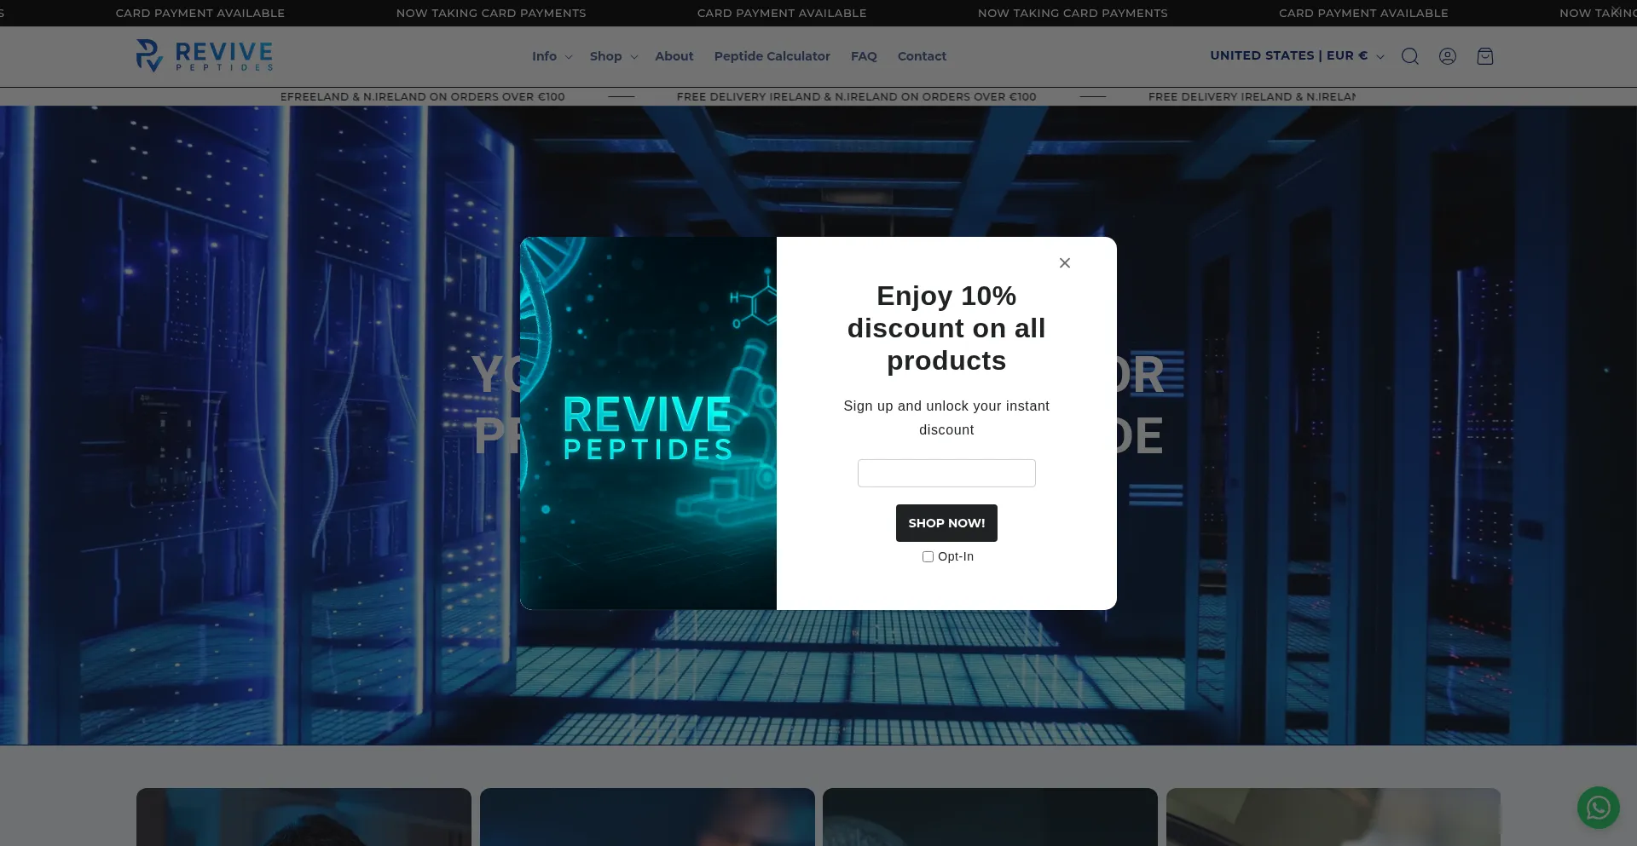Open the About page
This screenshot has width=1637, height=846.
pyautogui.click(x=674, y=56)
